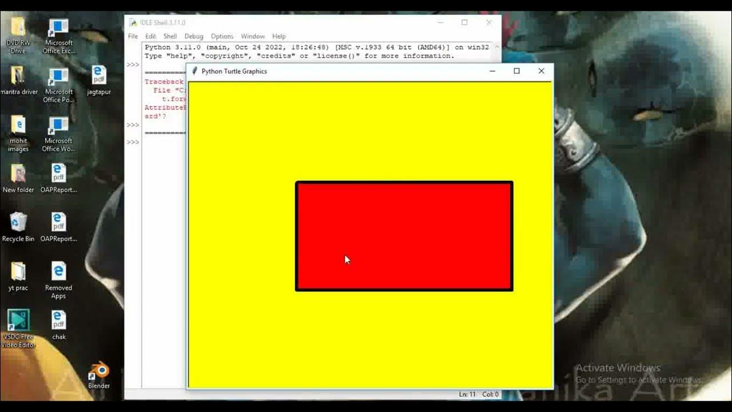Open the Debug menu in IDLE Shell
732x412 pixels.
pos(194,36)
